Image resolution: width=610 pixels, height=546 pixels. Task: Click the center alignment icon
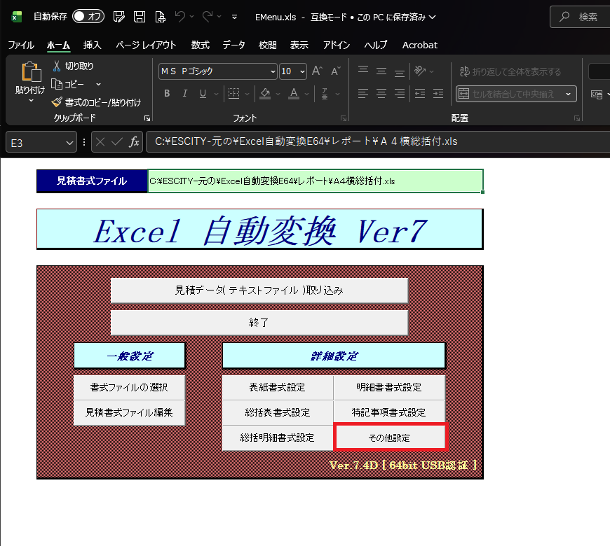tap(381, 93)
